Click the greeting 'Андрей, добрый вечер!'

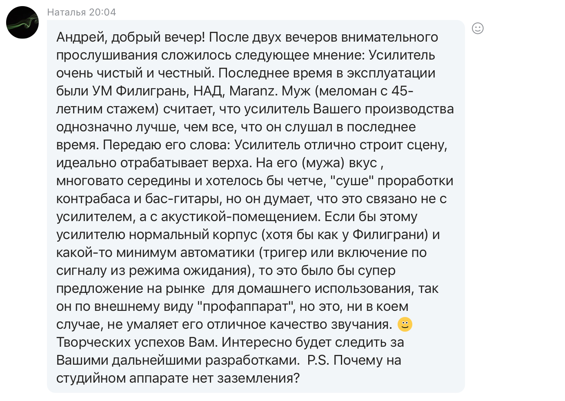tap(131, 37)
